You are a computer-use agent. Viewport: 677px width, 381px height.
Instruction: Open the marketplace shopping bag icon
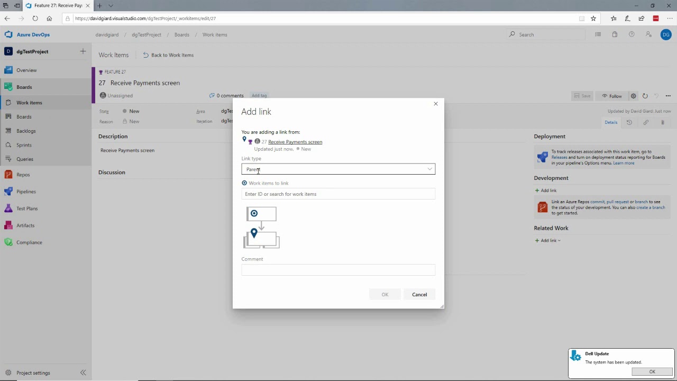pos(615,34)
